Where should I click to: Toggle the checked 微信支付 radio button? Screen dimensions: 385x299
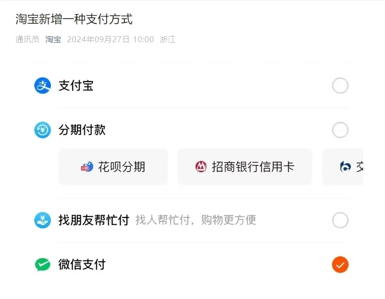pyautogui.click(x=340, y=265)
